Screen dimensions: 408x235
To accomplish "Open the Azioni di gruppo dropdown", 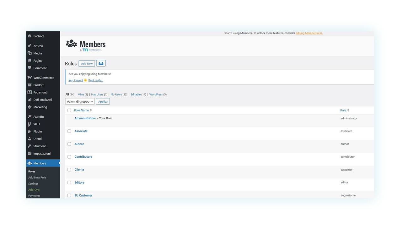I will click(80, 101).
